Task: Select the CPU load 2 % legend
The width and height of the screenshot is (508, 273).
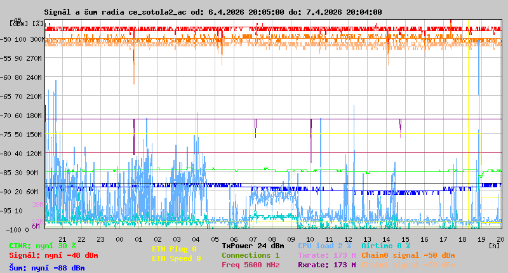Action: pos(324,246)
